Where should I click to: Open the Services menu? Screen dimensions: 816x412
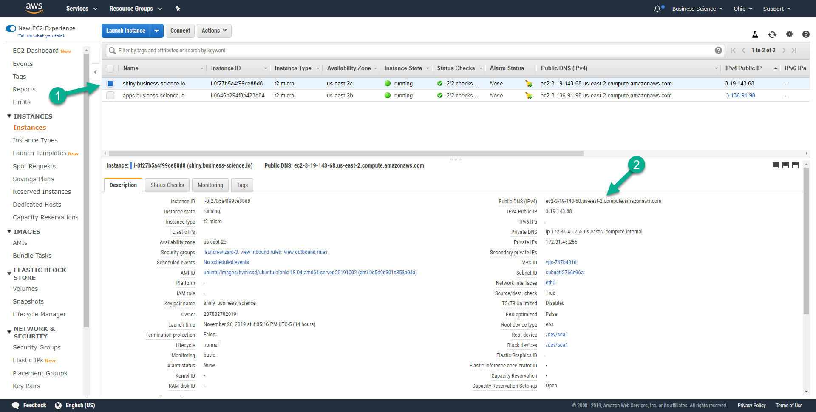[82, 9]
